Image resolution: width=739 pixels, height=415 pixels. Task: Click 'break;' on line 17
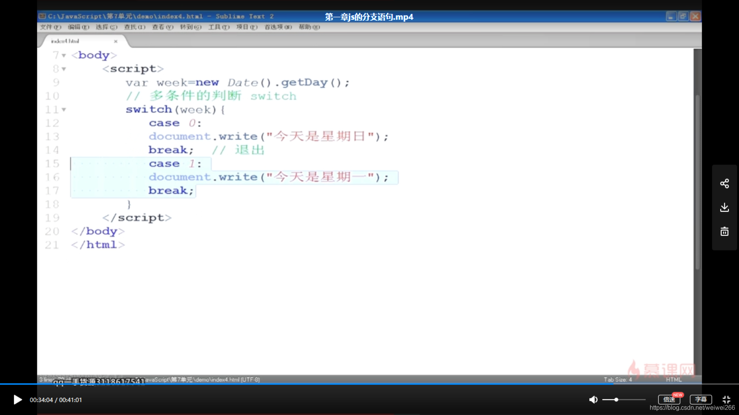(x=171, y=191)
